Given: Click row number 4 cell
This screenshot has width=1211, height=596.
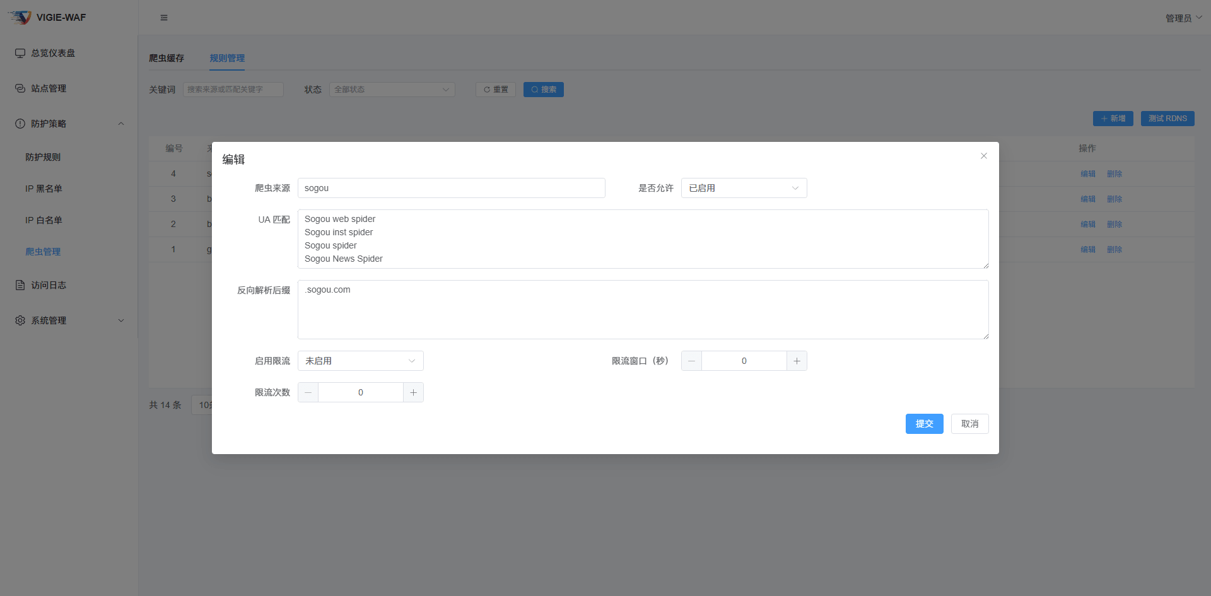Looking at the screenshot, I should 173,174.
